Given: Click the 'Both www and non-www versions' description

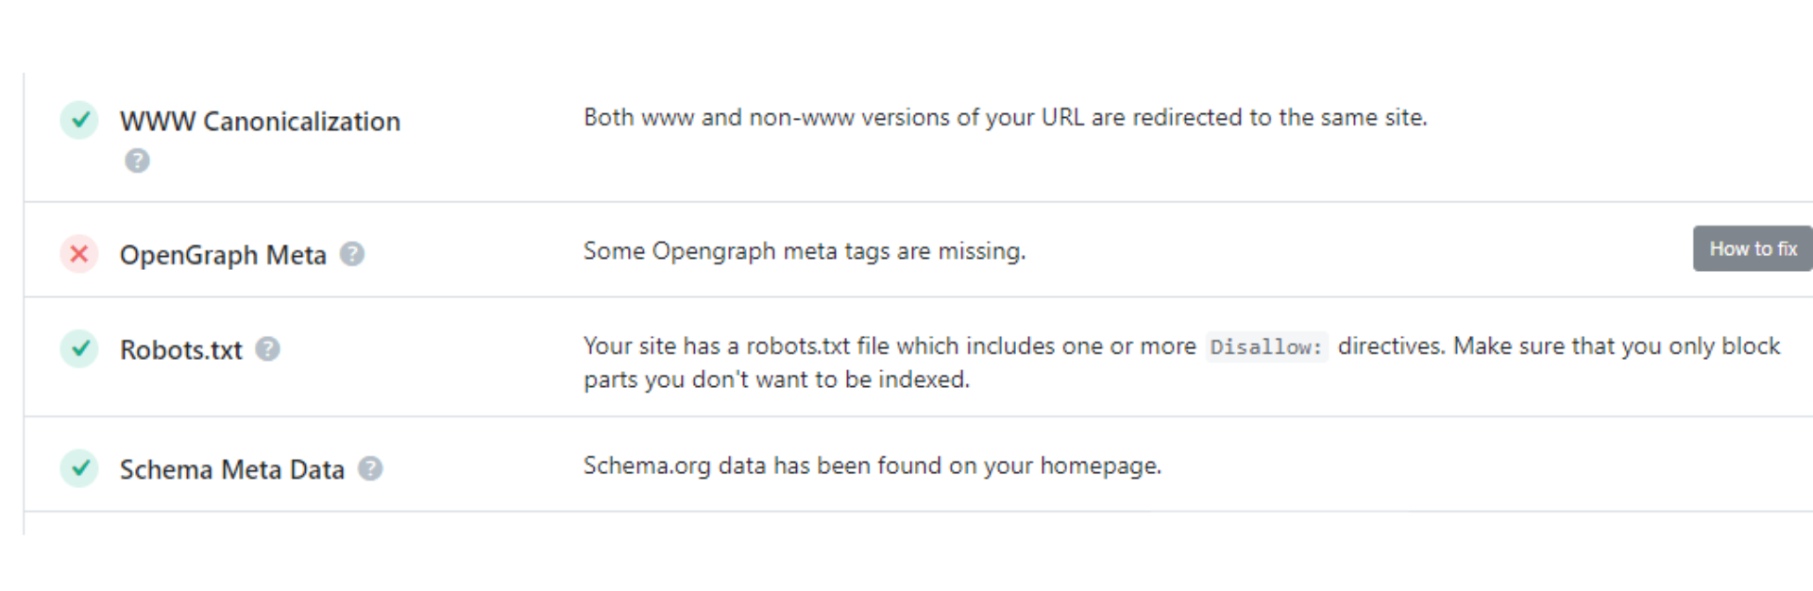Looking at the screenshot, I should point(1005,117).
